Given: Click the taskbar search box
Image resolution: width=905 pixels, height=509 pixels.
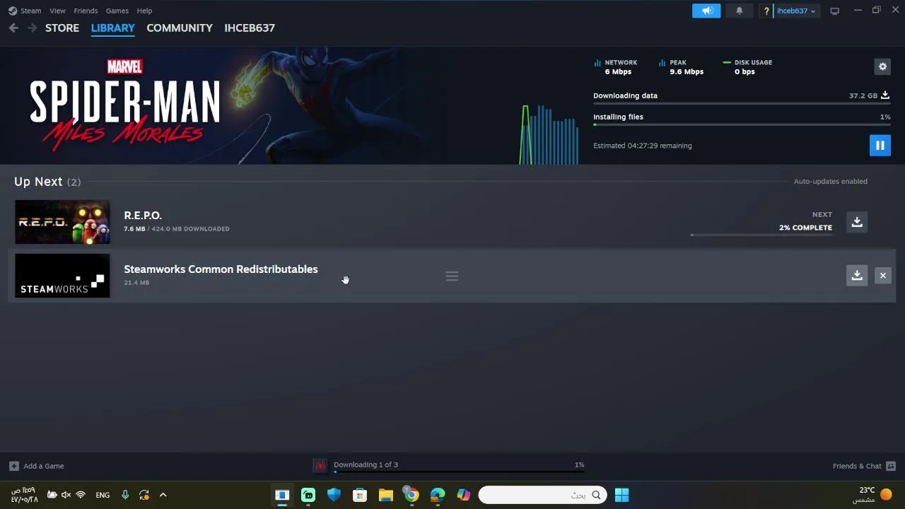Looking at the screenshot, I should 542,495.
